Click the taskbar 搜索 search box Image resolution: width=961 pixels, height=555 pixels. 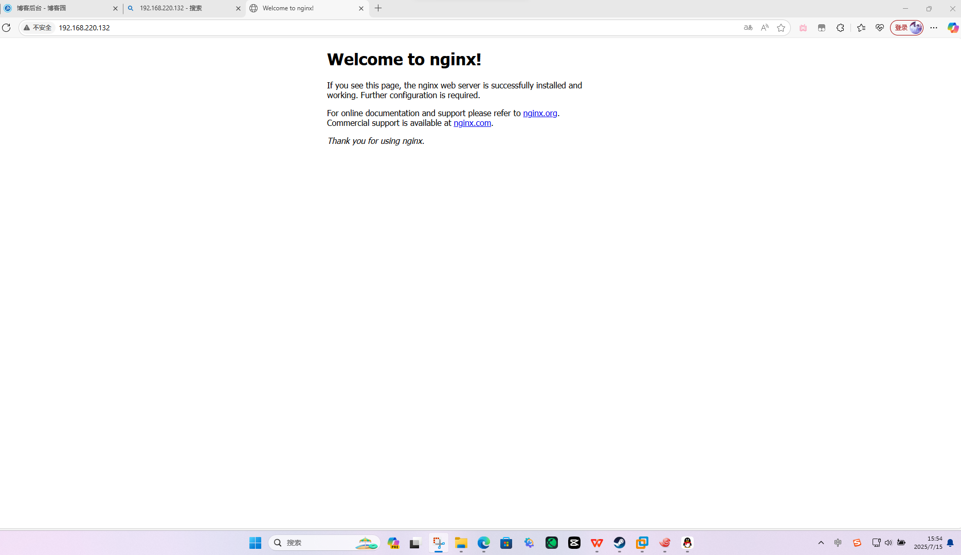324,543
